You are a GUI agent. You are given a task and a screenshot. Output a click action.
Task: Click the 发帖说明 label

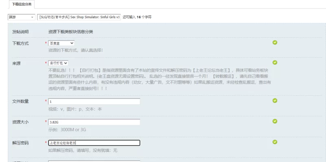click(20, 32)
